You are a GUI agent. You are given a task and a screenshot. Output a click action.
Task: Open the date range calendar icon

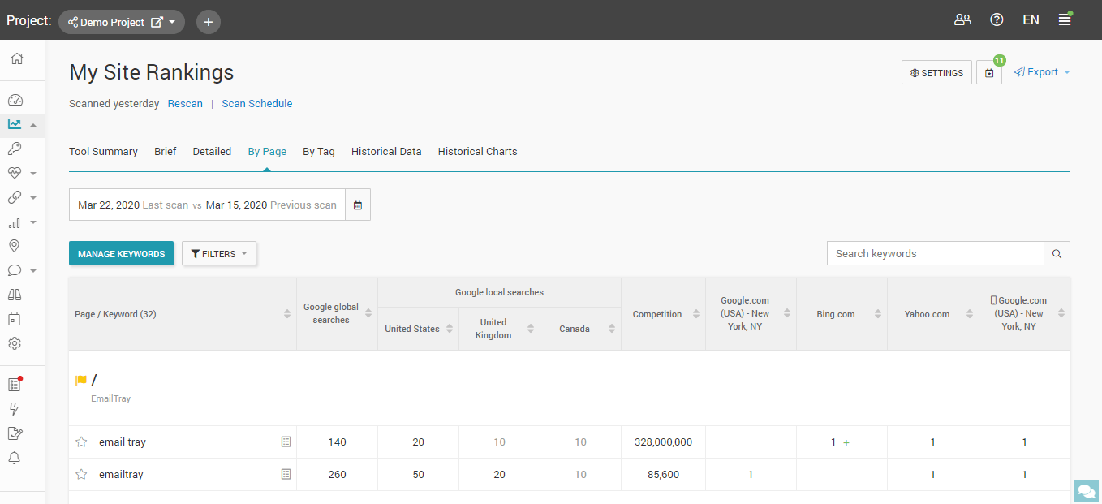coord(358,205)
